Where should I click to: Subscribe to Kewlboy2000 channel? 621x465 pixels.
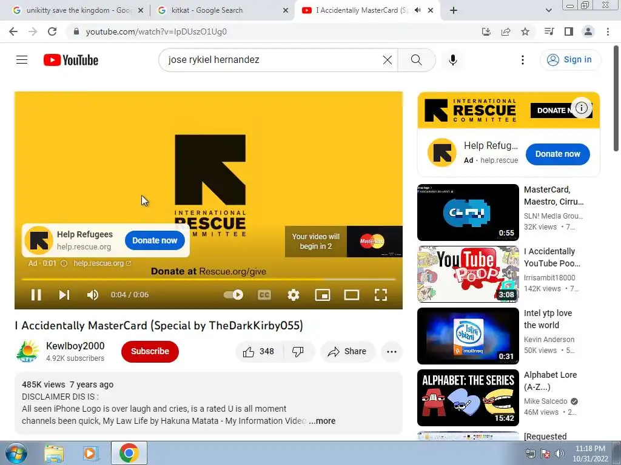[x=150, y=351]
